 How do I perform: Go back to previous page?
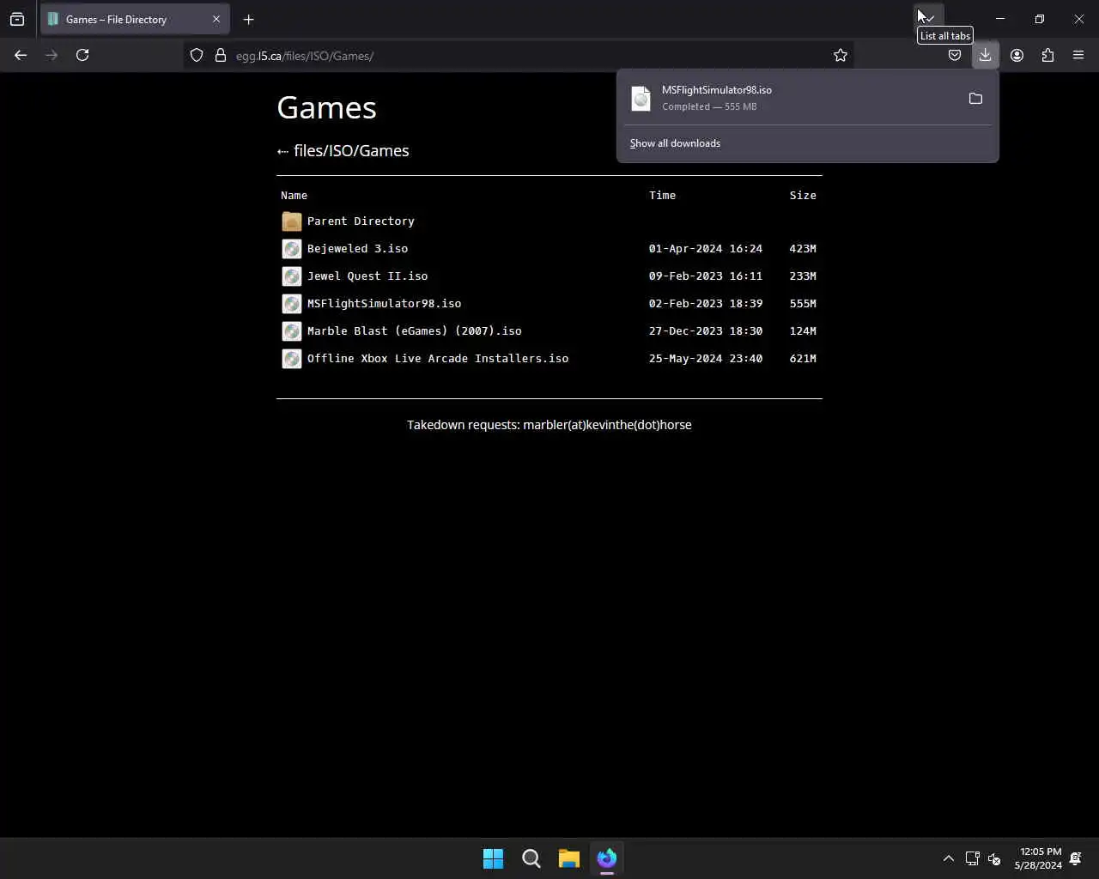tap(21, 55)
